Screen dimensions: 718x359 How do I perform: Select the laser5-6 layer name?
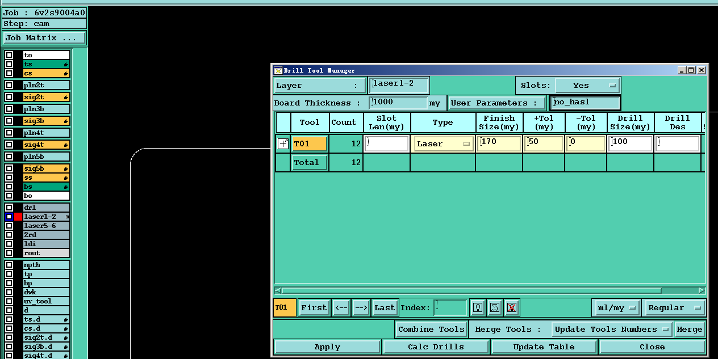(x=47, y=226)
